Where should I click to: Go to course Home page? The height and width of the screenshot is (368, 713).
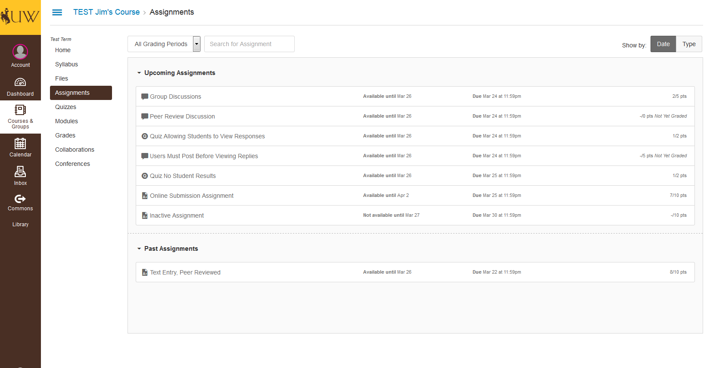tap(63, 50)
